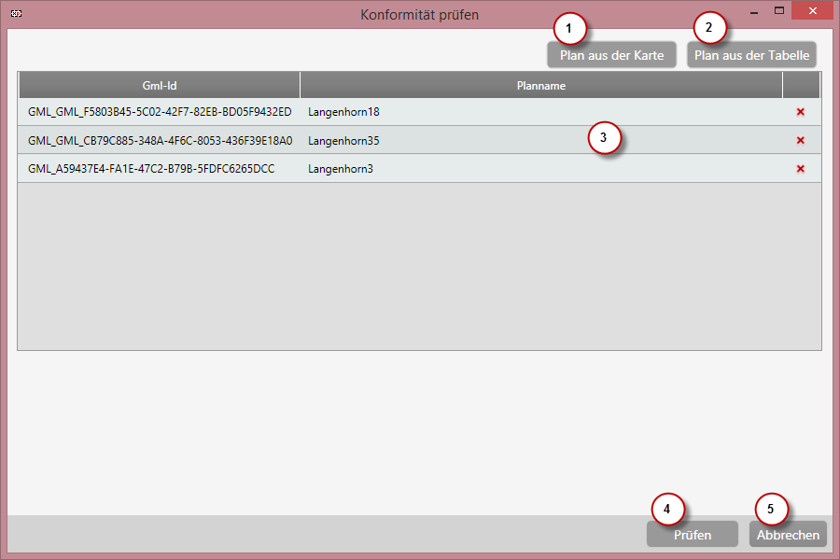840x560 pixels.
Task: Cancel the dialog with Abbrechen
Action: point(788,535)
